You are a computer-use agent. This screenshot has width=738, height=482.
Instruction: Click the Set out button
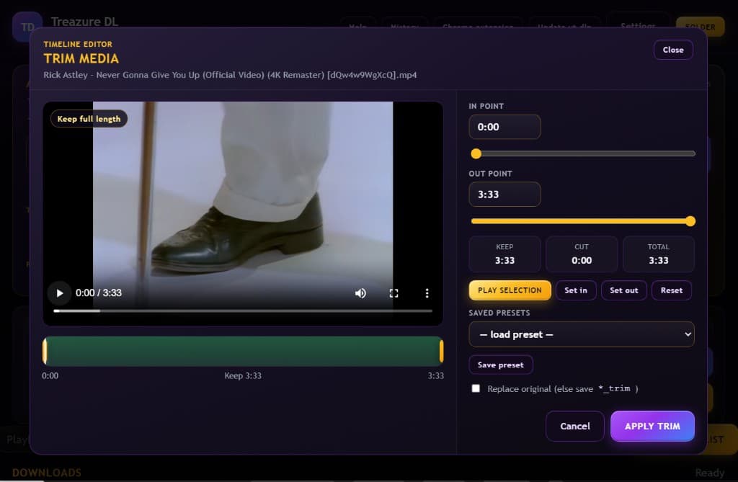(x=623, y=290)
